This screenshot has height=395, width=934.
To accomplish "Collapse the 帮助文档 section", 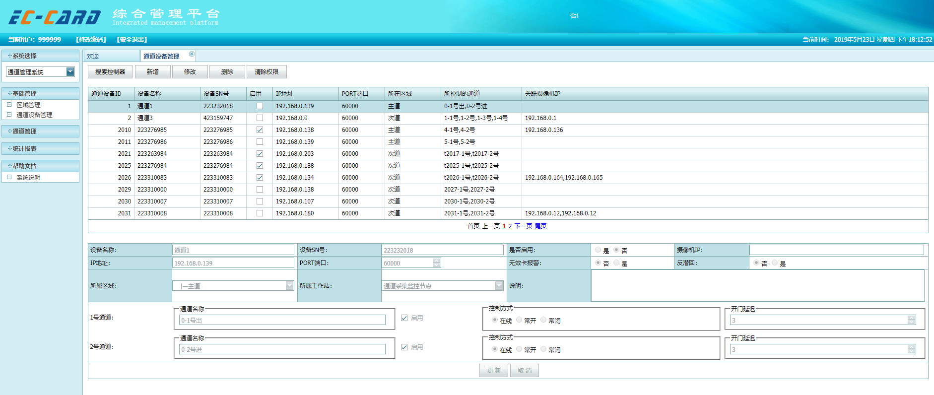I will 40,166.
